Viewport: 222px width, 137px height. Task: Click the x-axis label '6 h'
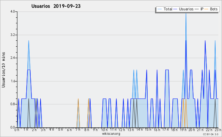coord(70,130)
